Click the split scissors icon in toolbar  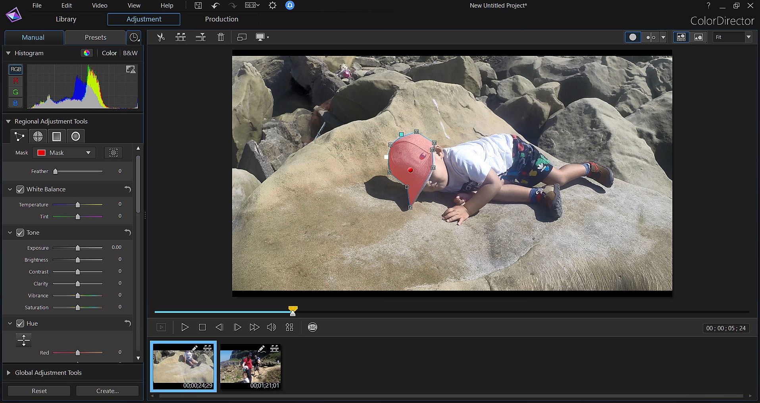coord(161,37)
